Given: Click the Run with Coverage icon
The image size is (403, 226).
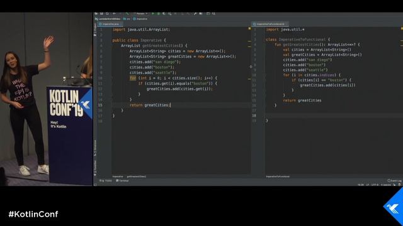Looking at the screenshot, I should coord(164,14).
